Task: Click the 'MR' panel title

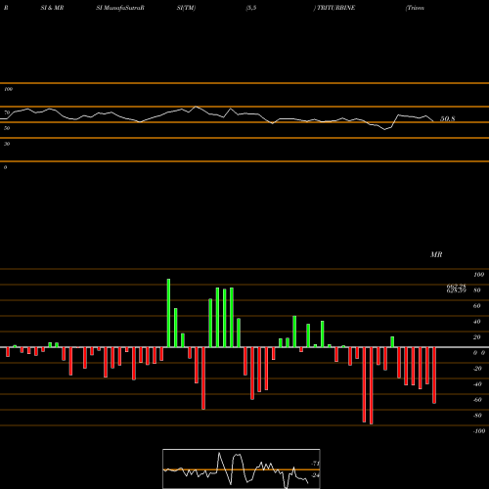Action: [436, 254]
